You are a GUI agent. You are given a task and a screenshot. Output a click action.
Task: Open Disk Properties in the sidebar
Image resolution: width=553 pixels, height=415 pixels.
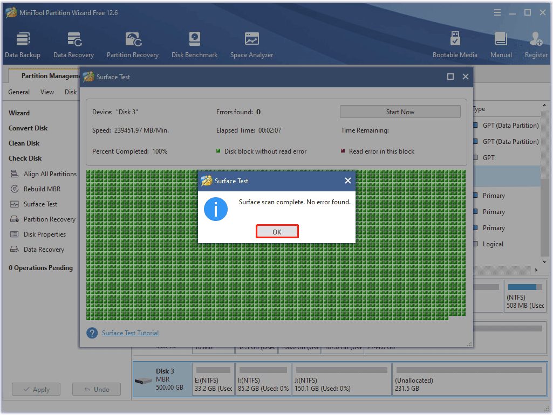click(x=44, y=234)
